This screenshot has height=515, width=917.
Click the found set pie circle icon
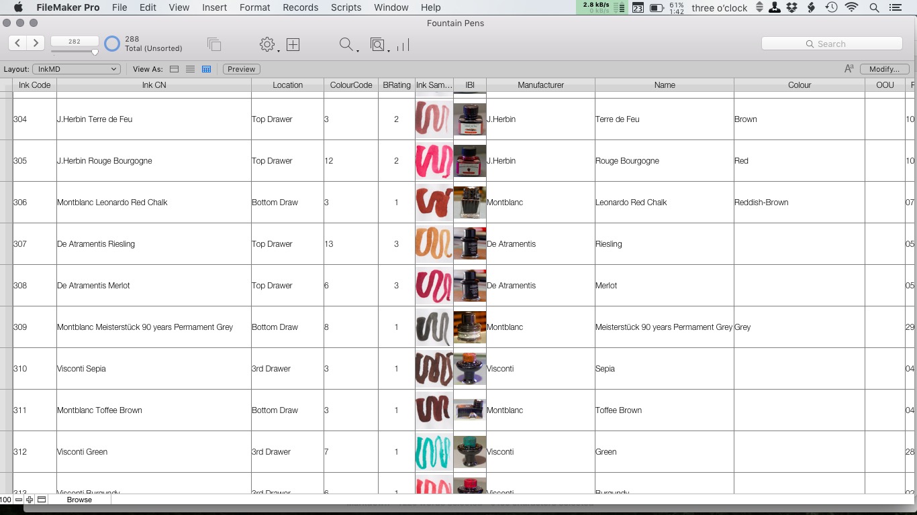[x=112, y=44]
